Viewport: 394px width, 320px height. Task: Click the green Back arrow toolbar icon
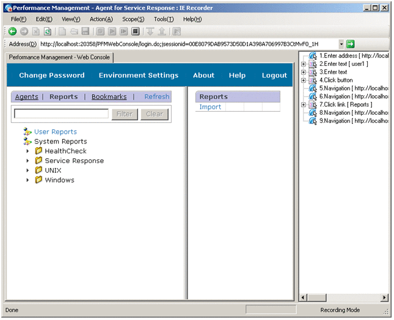click(12, 31)
